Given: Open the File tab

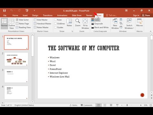Looking at the screenshot, I should click(x=5, y=15).
